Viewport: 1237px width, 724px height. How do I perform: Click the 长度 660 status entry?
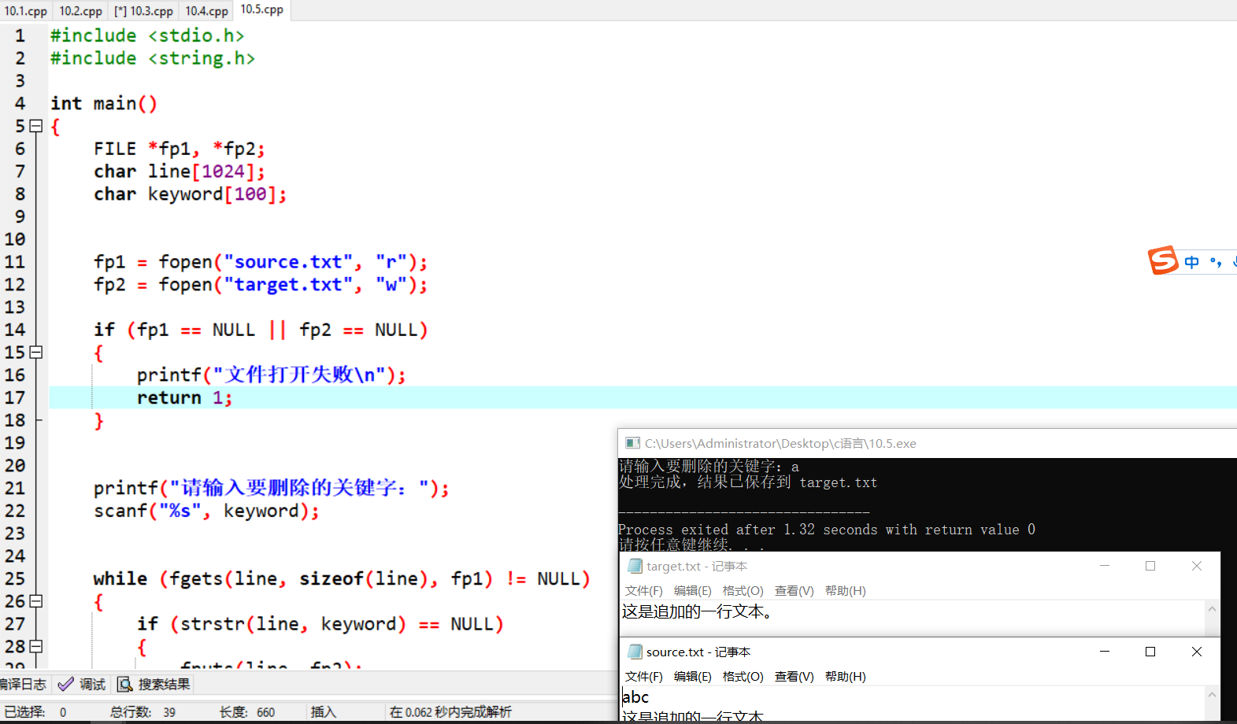point(247,712)
